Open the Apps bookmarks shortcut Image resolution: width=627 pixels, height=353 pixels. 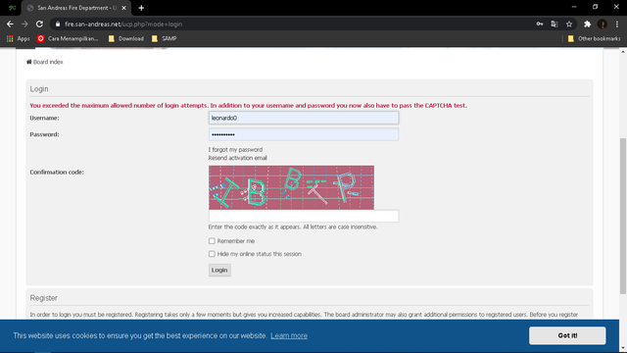click(19, 38)
